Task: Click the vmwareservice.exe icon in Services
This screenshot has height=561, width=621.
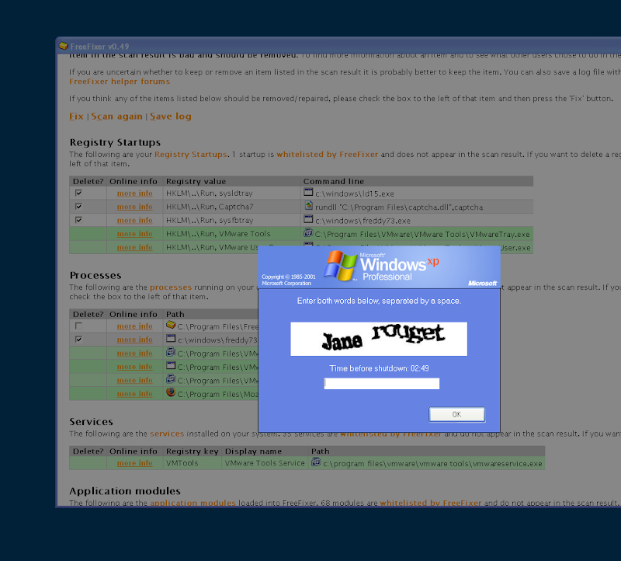Action: [x=316, y=462]
